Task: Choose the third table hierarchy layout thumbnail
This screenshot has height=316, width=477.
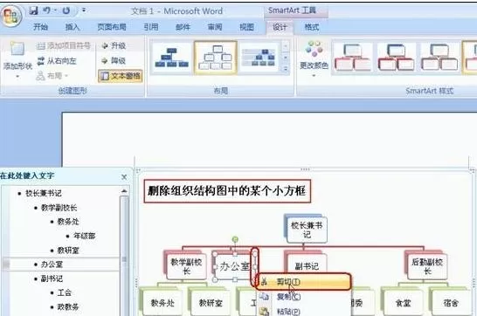Action: click(259, 58)
